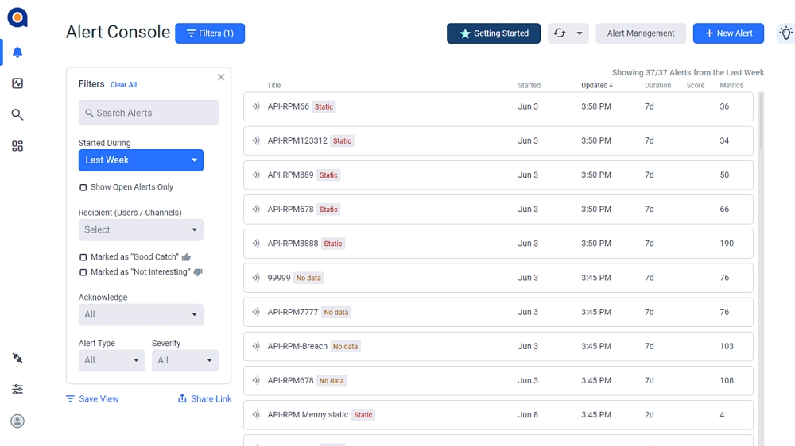The width and height of the screenshot is (795, 446).
Task: Sort by the Score column header
Action: [x=695, y=85]
